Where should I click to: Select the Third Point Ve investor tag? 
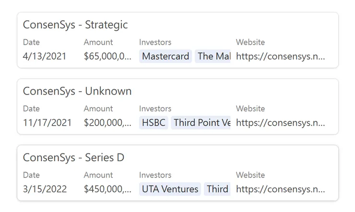201,122
